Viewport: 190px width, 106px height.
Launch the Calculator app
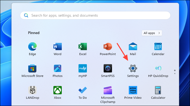(x=158, y=90)
